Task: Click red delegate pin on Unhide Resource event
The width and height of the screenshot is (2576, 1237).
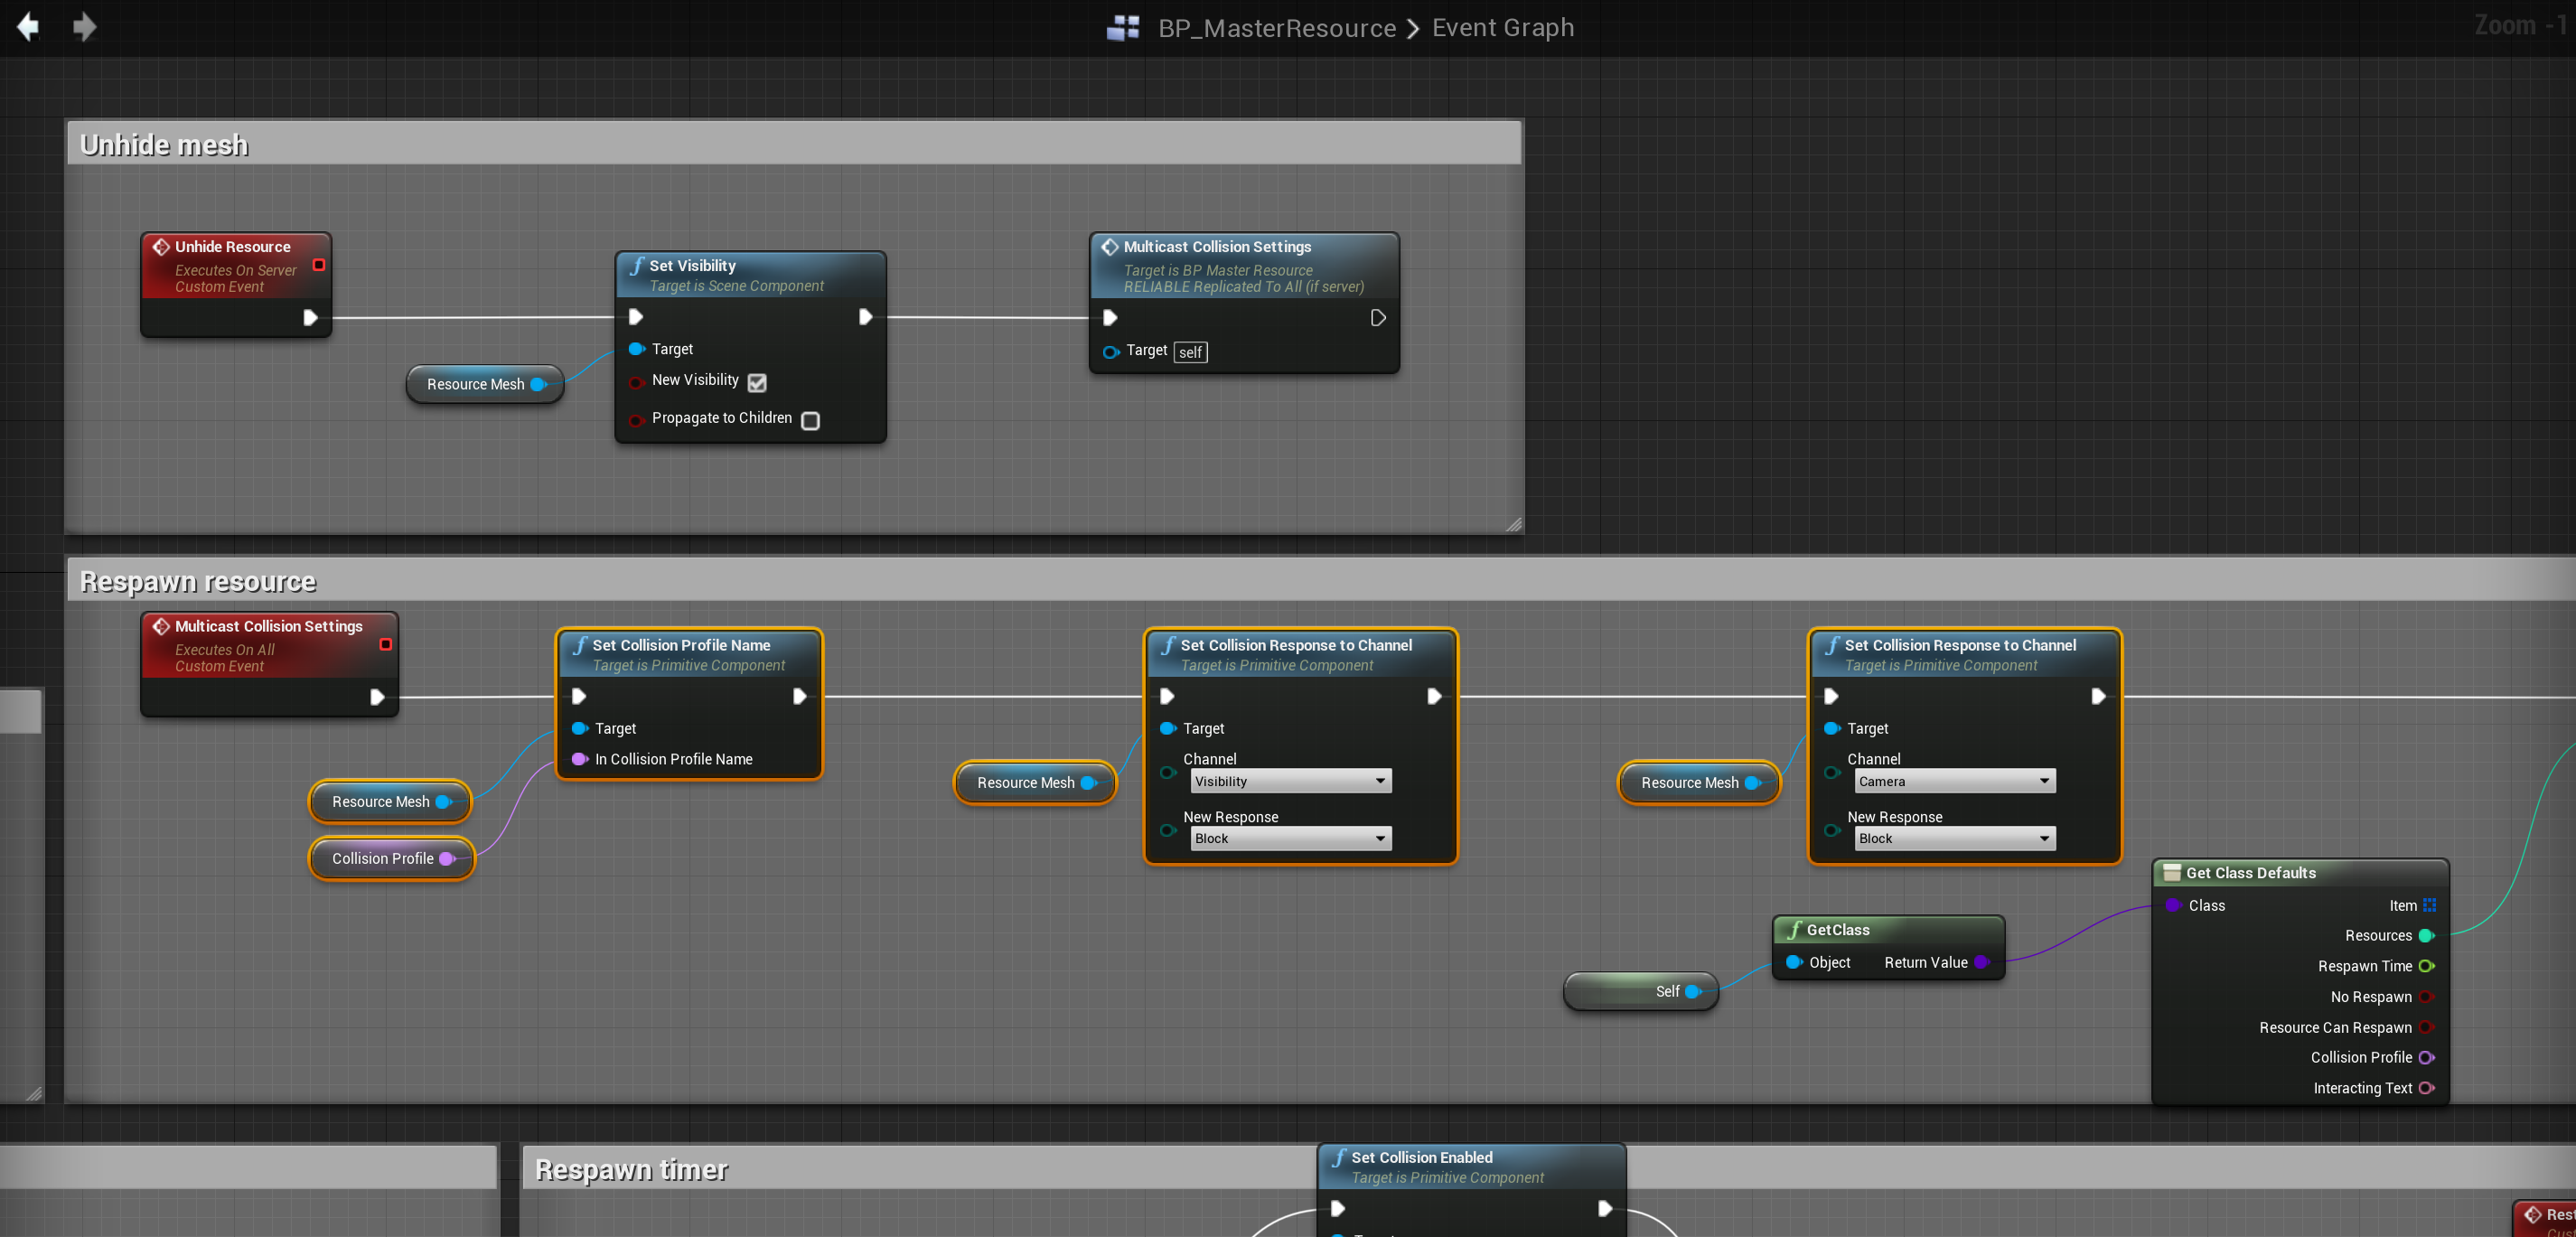Action: point(319,265)
